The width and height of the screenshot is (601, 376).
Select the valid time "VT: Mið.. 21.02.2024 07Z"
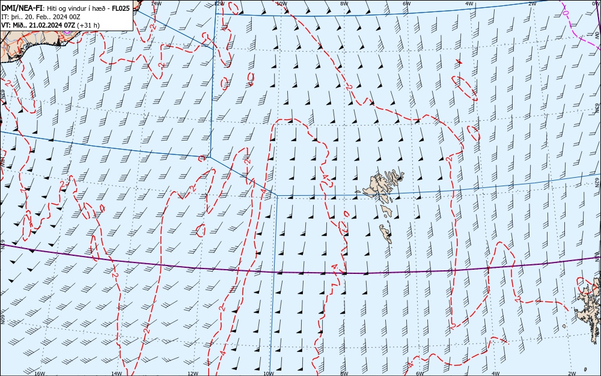point(38,25)
